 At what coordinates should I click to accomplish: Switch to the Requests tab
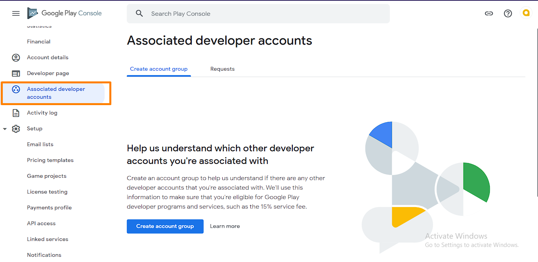222,69
